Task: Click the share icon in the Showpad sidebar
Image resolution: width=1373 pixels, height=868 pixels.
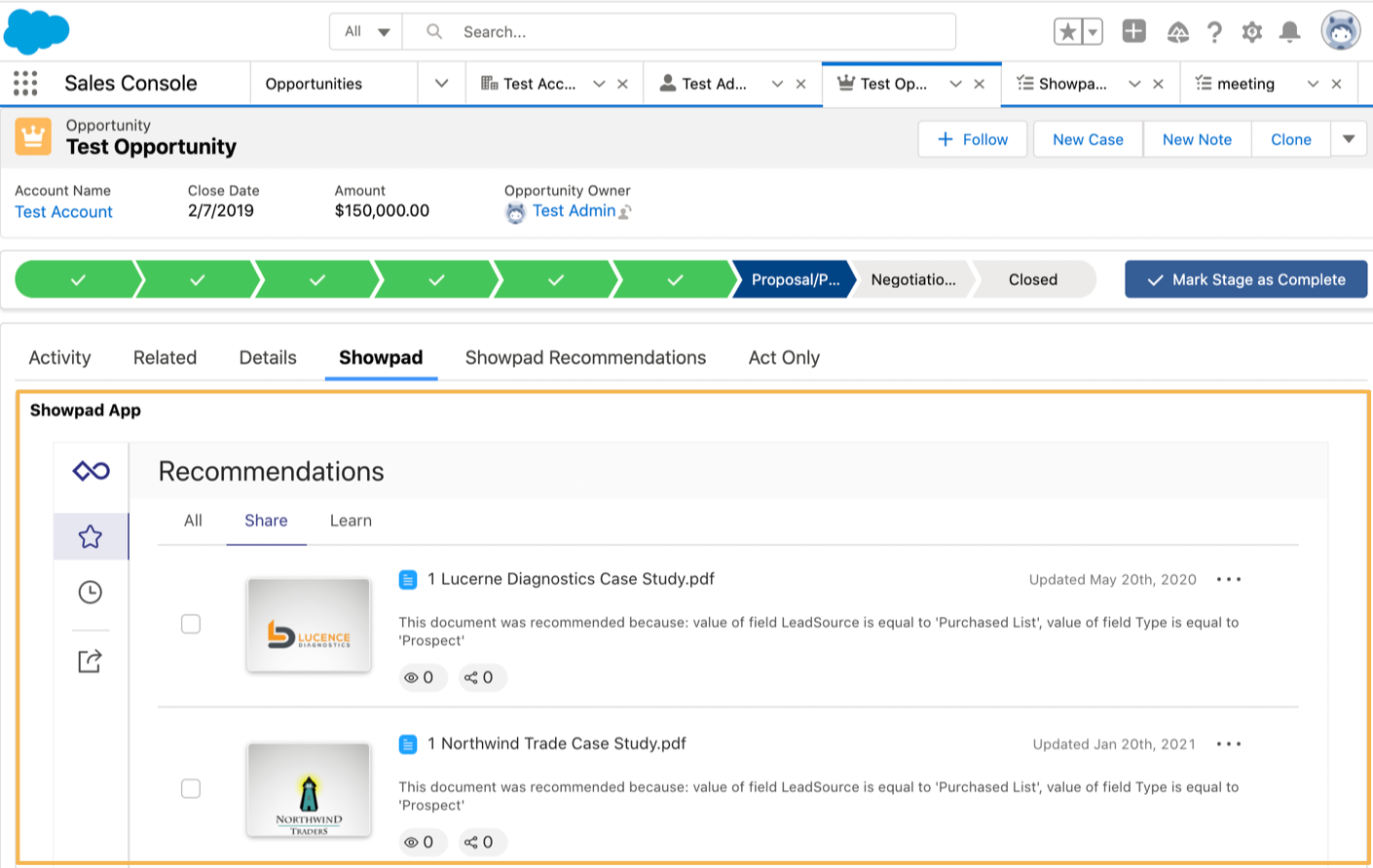Action: tap(90, 660)
